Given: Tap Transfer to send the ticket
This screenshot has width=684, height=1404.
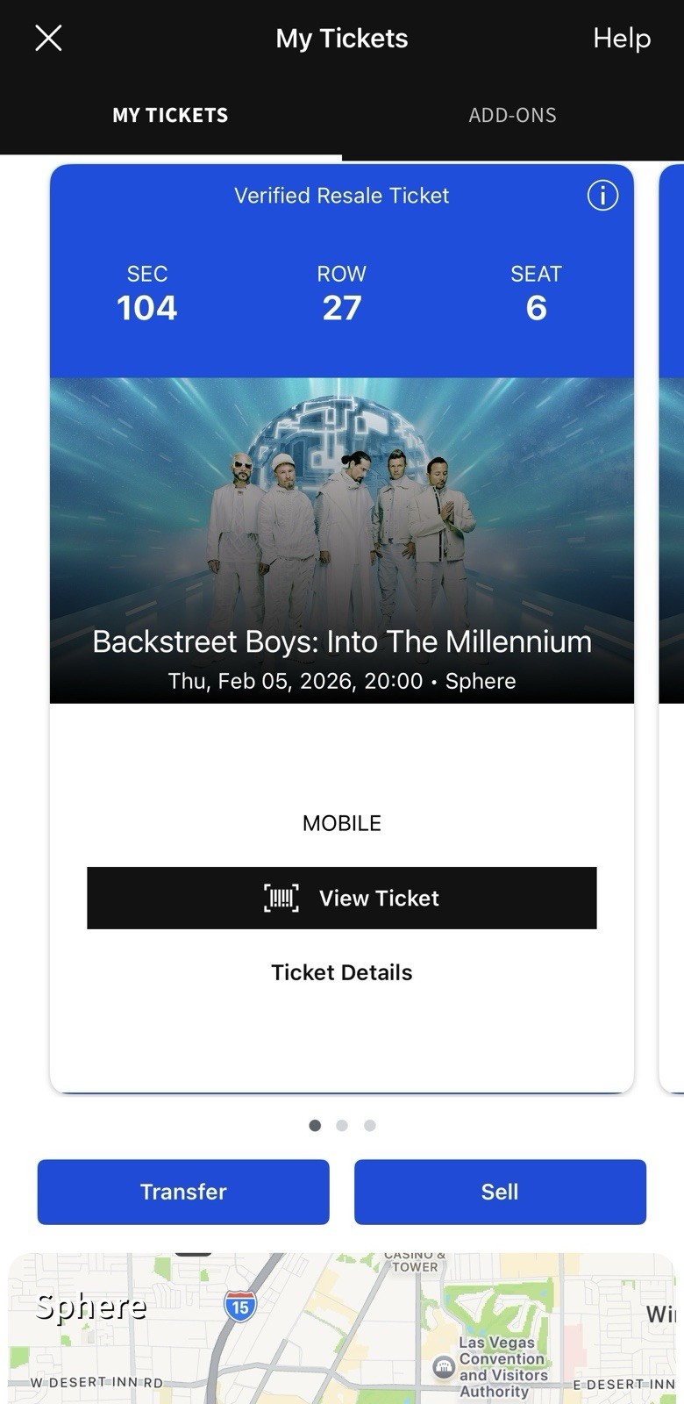Looking at the screenshot, I should tap(182, 1192).
